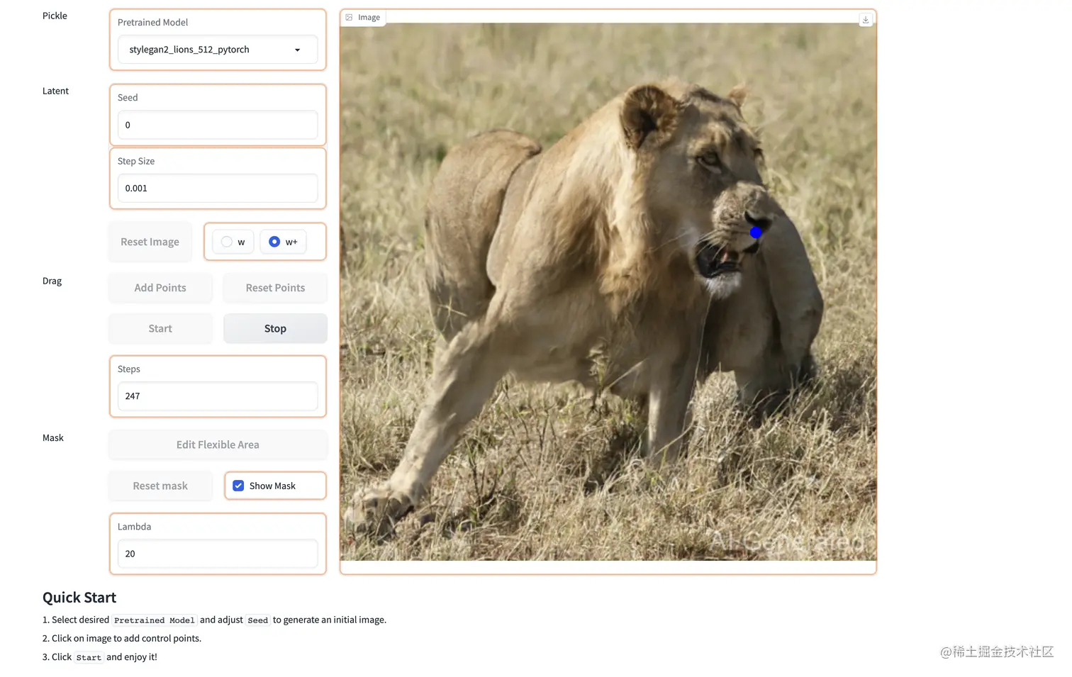Select the w latent space radio

tap(227, 242)
